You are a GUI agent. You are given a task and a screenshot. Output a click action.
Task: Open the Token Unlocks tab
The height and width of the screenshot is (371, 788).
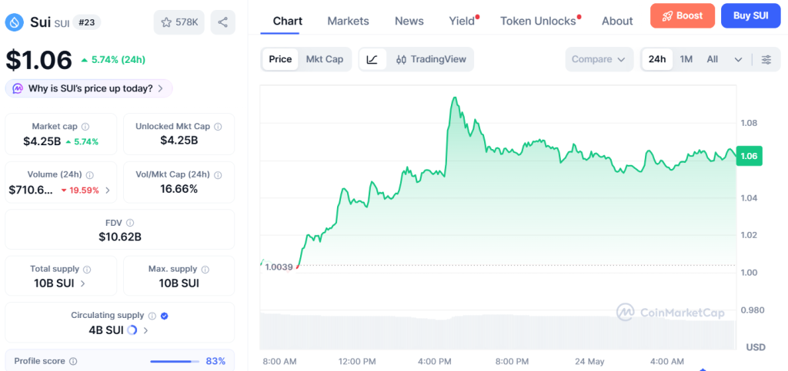(x=538, y=21)
